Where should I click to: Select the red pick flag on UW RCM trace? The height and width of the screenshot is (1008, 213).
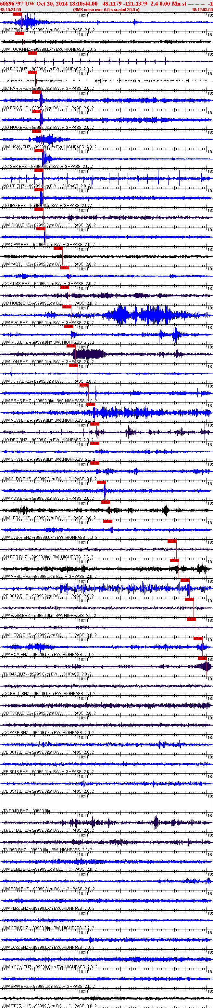click(x=198, y=639)
